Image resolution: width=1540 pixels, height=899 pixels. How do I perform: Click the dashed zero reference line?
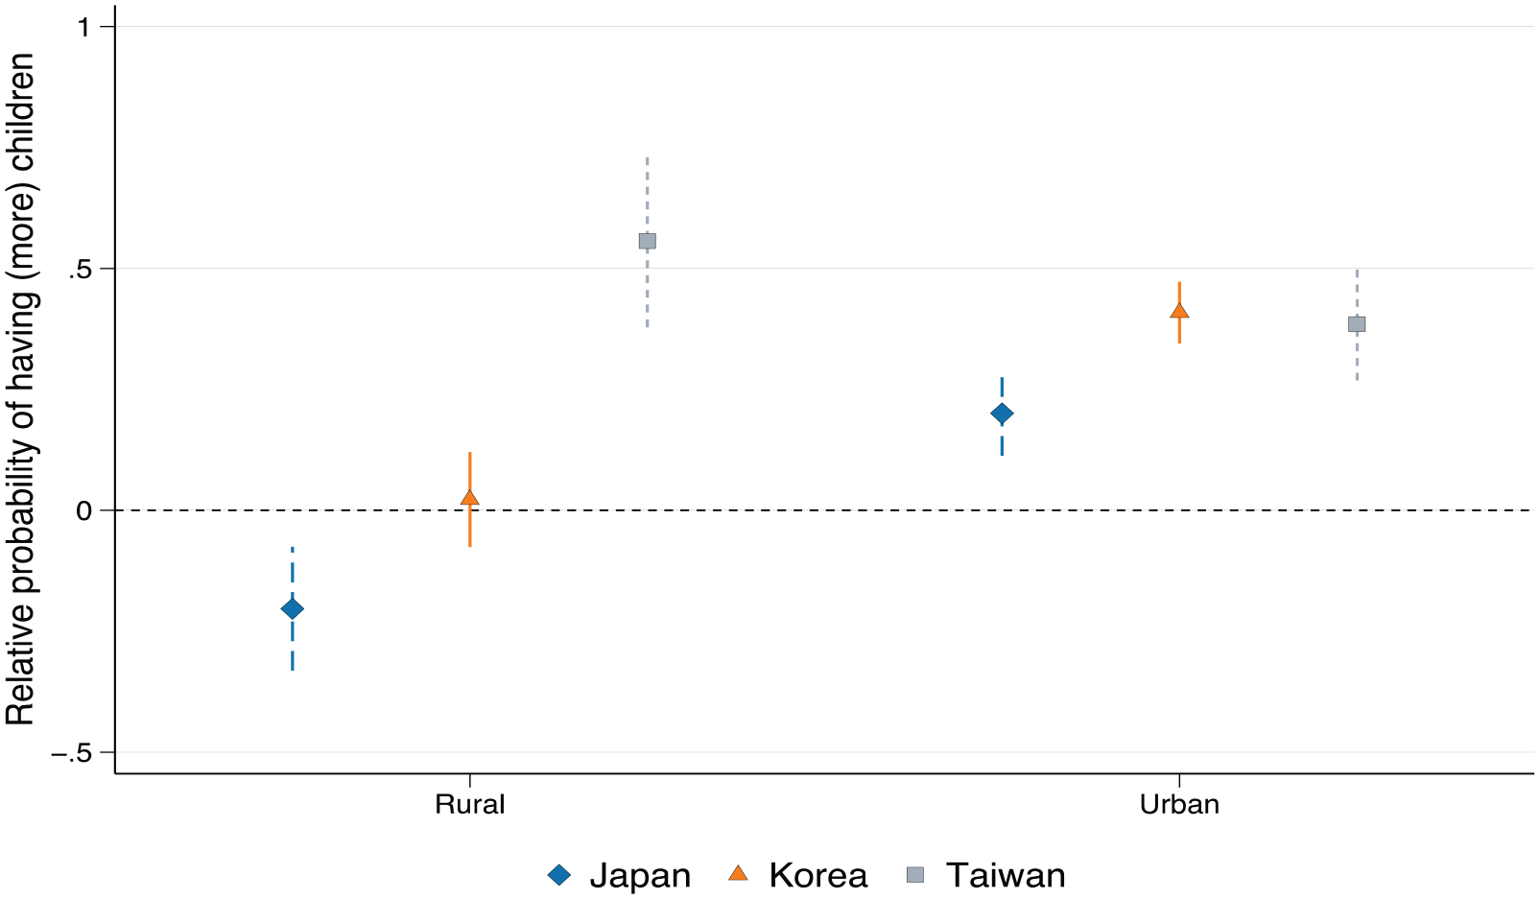click(823, 510)
